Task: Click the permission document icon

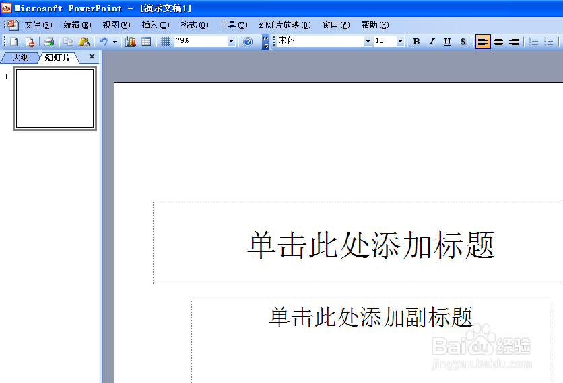Action: coord(30,42)
